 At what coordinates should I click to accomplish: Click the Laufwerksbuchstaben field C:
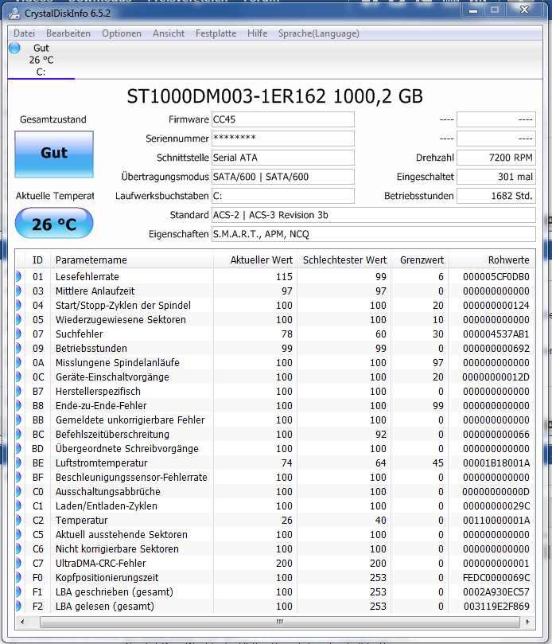[283, 196]
